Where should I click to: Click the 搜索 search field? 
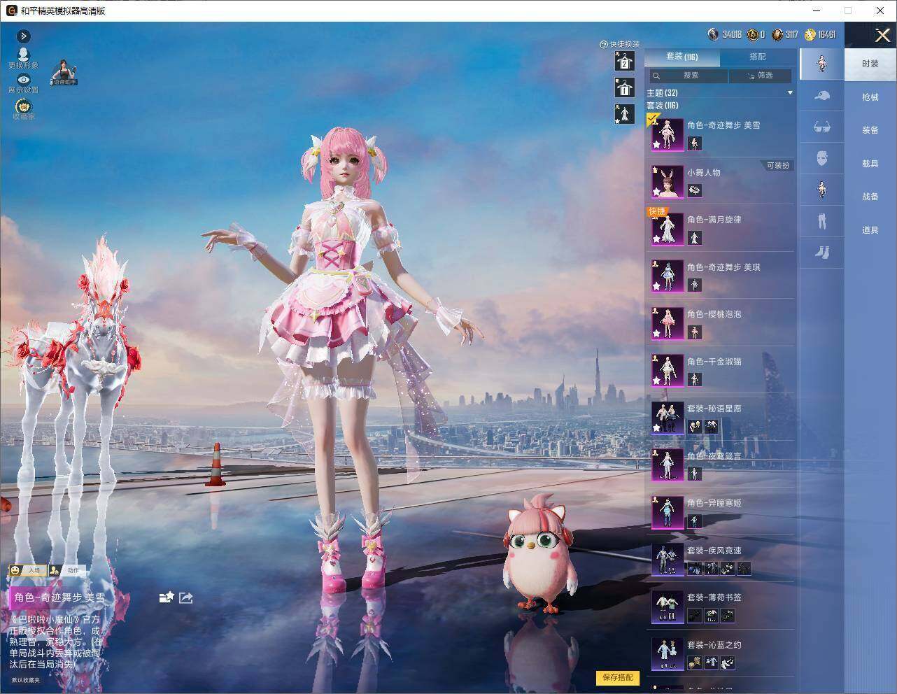(x=688, y=76)
